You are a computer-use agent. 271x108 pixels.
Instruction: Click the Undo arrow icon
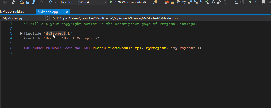click(41, 2)
